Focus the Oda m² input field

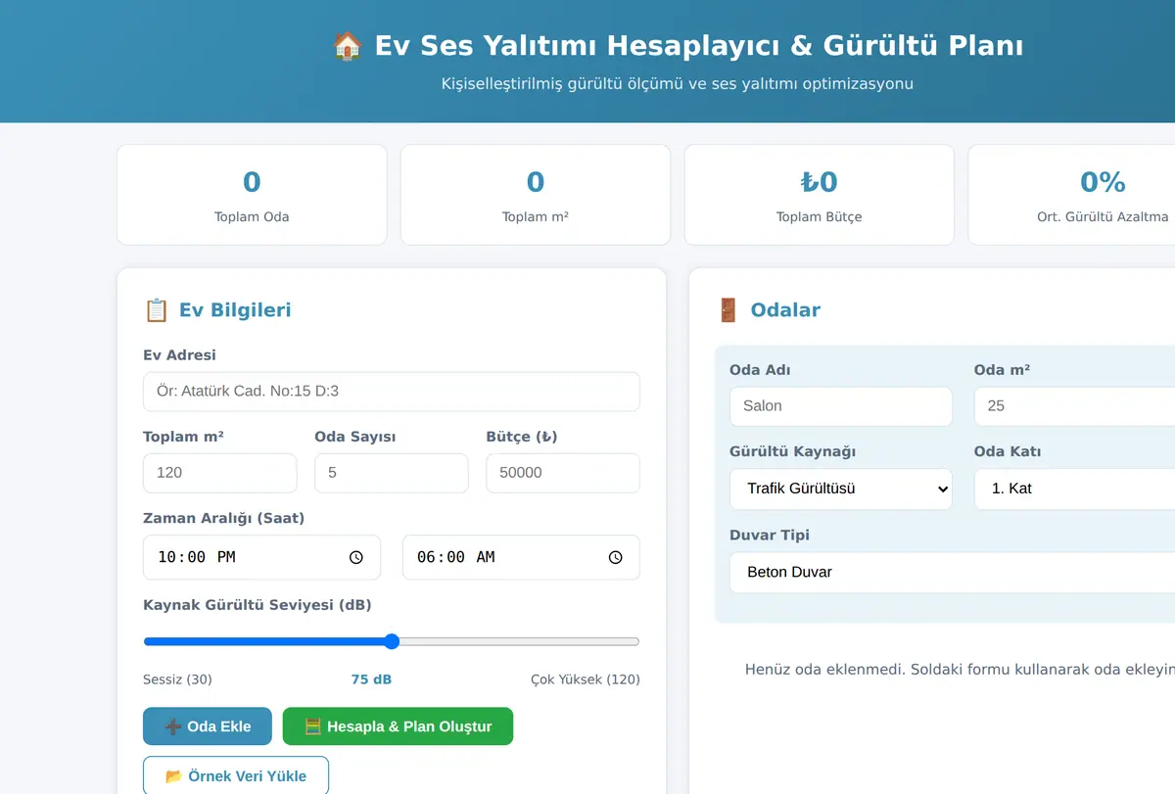tap(1074, 406)
